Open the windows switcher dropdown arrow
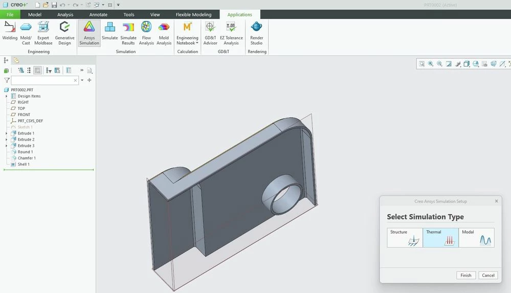The width and height of the screenshot is (511, 293). tap(103, 5)
